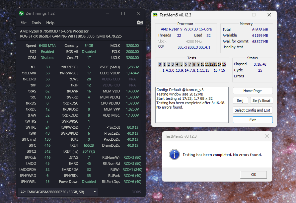Minimize the TestMem5 window

pos(239,15)
